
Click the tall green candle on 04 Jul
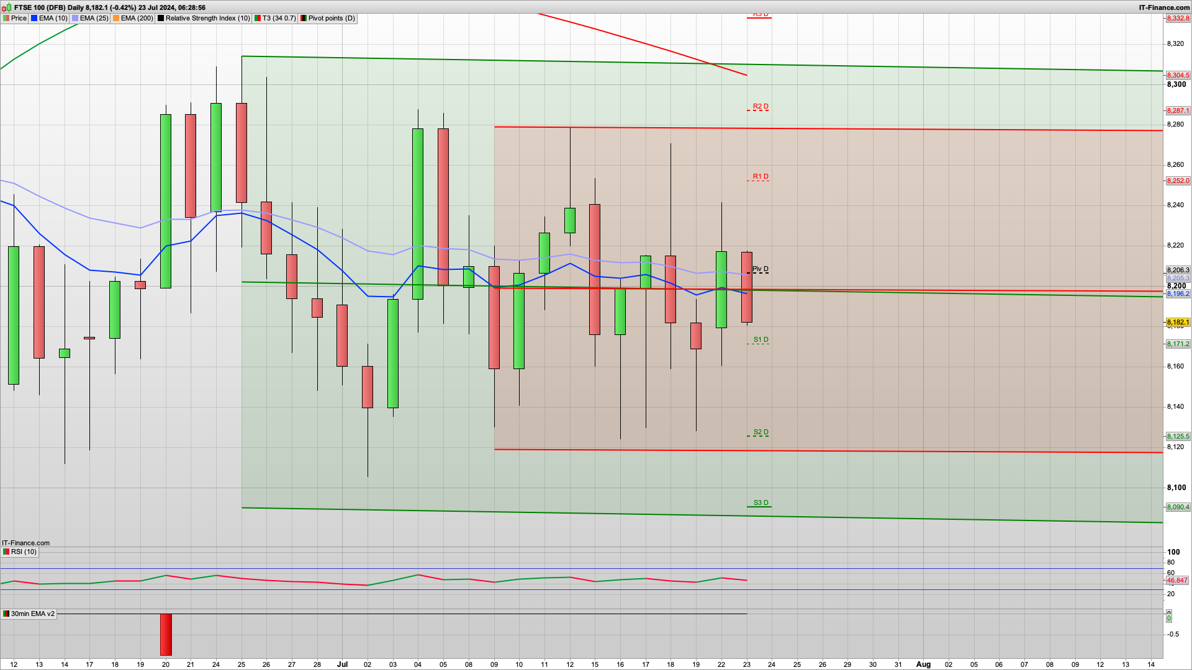418,214
